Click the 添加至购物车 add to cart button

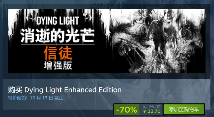pyautogui.click(x=184, y=109)
